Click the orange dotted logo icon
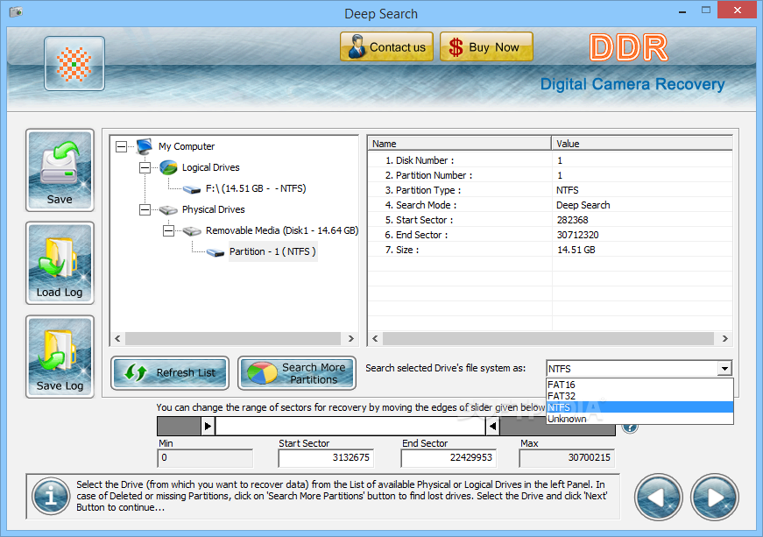 point(74,64)
